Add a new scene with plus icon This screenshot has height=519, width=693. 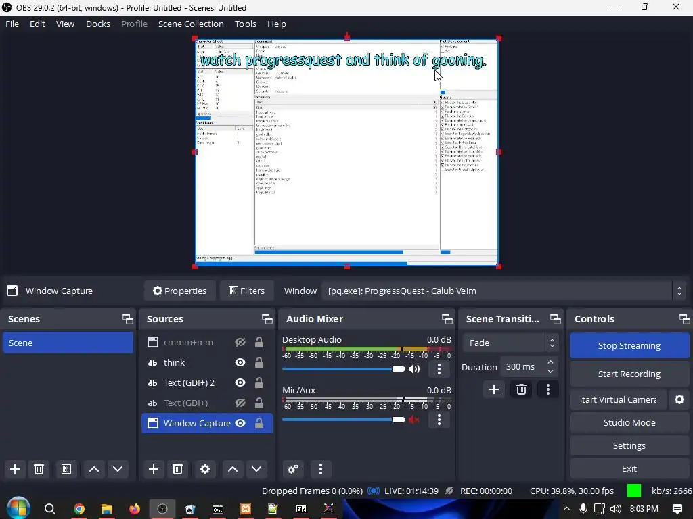click(15, 469)
